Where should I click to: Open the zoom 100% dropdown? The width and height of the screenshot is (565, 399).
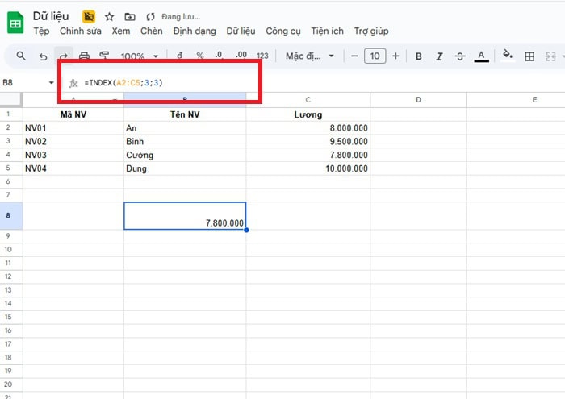(140, 56)
